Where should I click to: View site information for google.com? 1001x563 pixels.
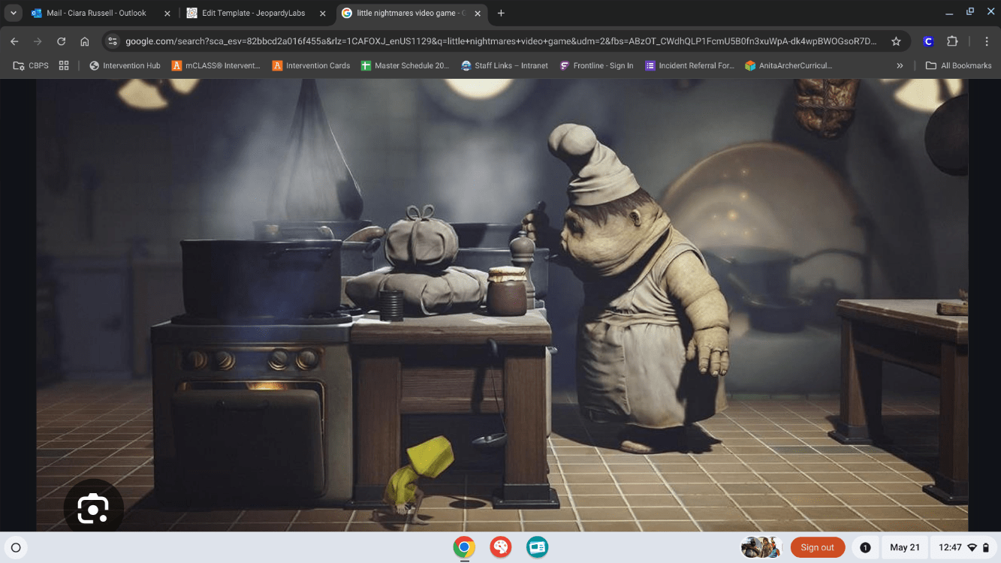tap(112, 41)
